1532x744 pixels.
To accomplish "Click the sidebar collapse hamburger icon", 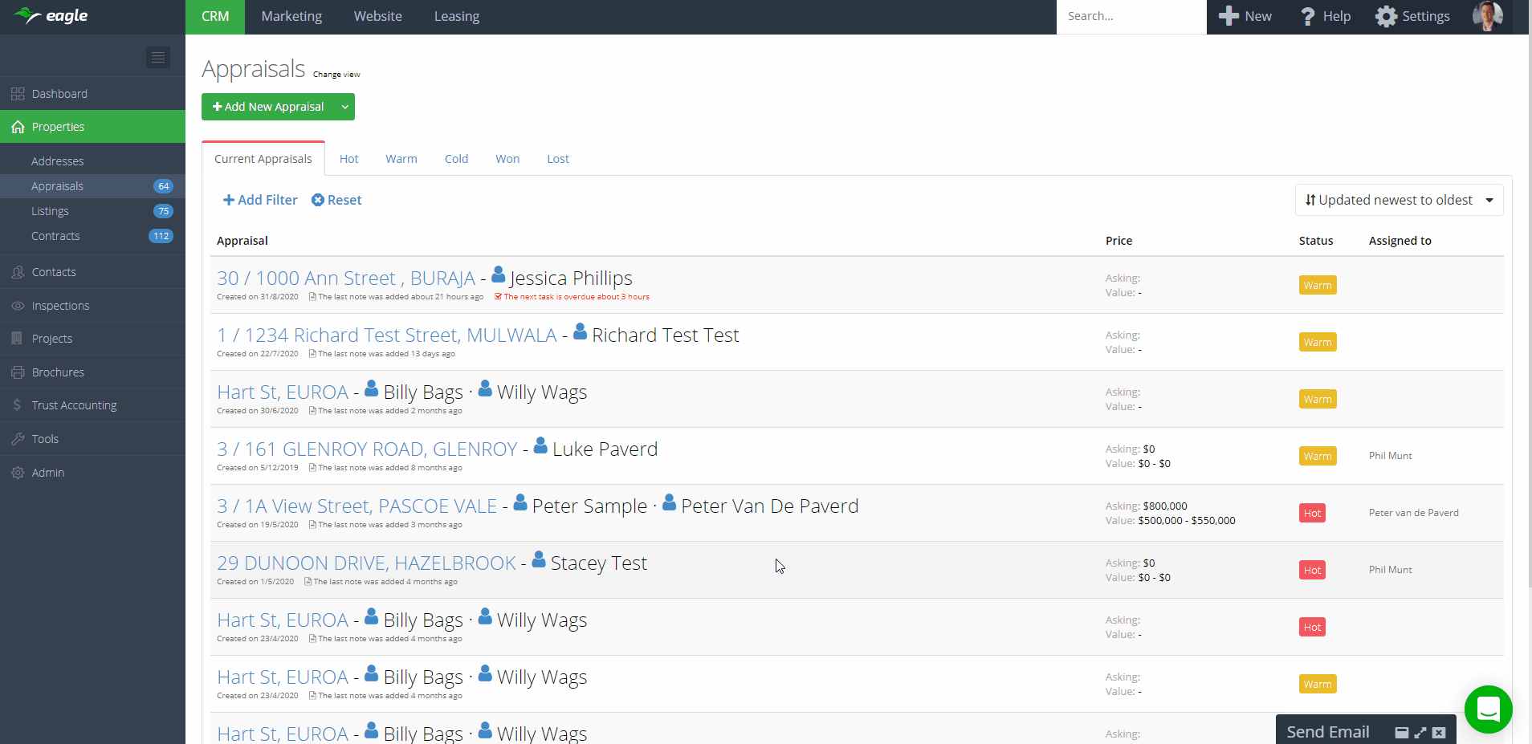I will pyautogui.click(x=158, y=57).
